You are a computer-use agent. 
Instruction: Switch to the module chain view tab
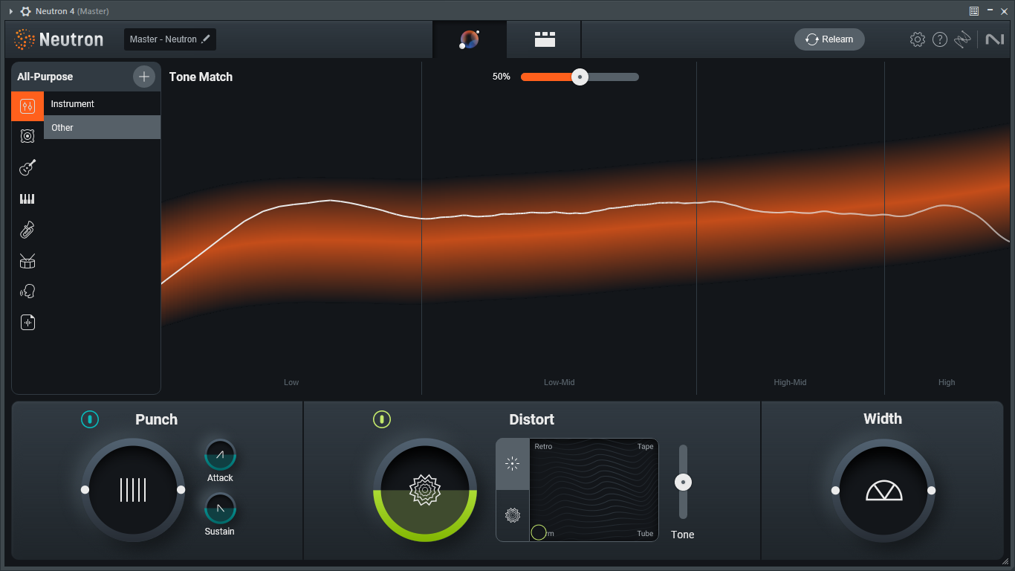click(x=543, y=39)
